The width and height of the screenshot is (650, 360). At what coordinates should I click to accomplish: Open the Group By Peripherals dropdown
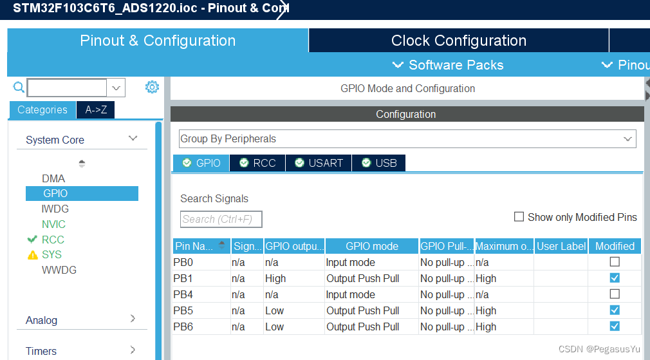(x=407, y=138)
